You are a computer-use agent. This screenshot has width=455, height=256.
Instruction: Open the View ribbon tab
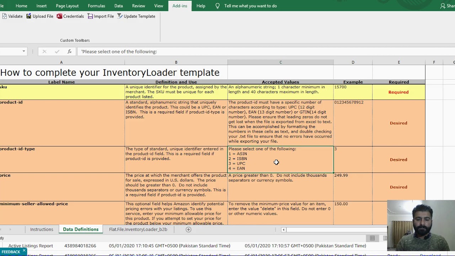[x=159, y=6]
